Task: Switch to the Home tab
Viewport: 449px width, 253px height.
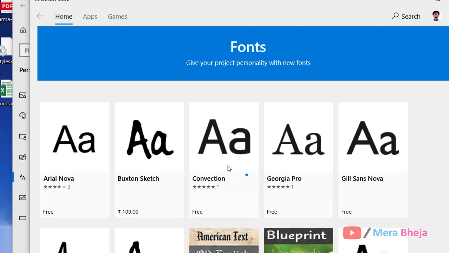Action: coord(64,17)
